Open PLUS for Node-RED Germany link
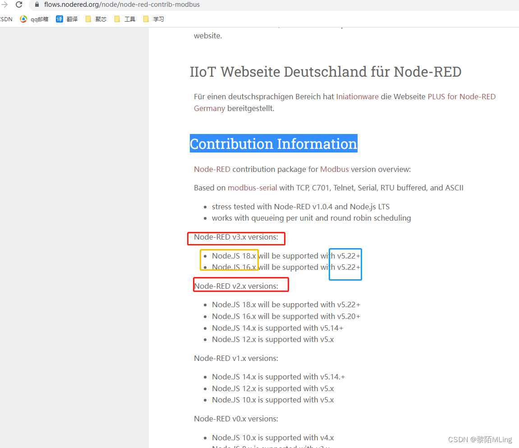 coord(461,97)
